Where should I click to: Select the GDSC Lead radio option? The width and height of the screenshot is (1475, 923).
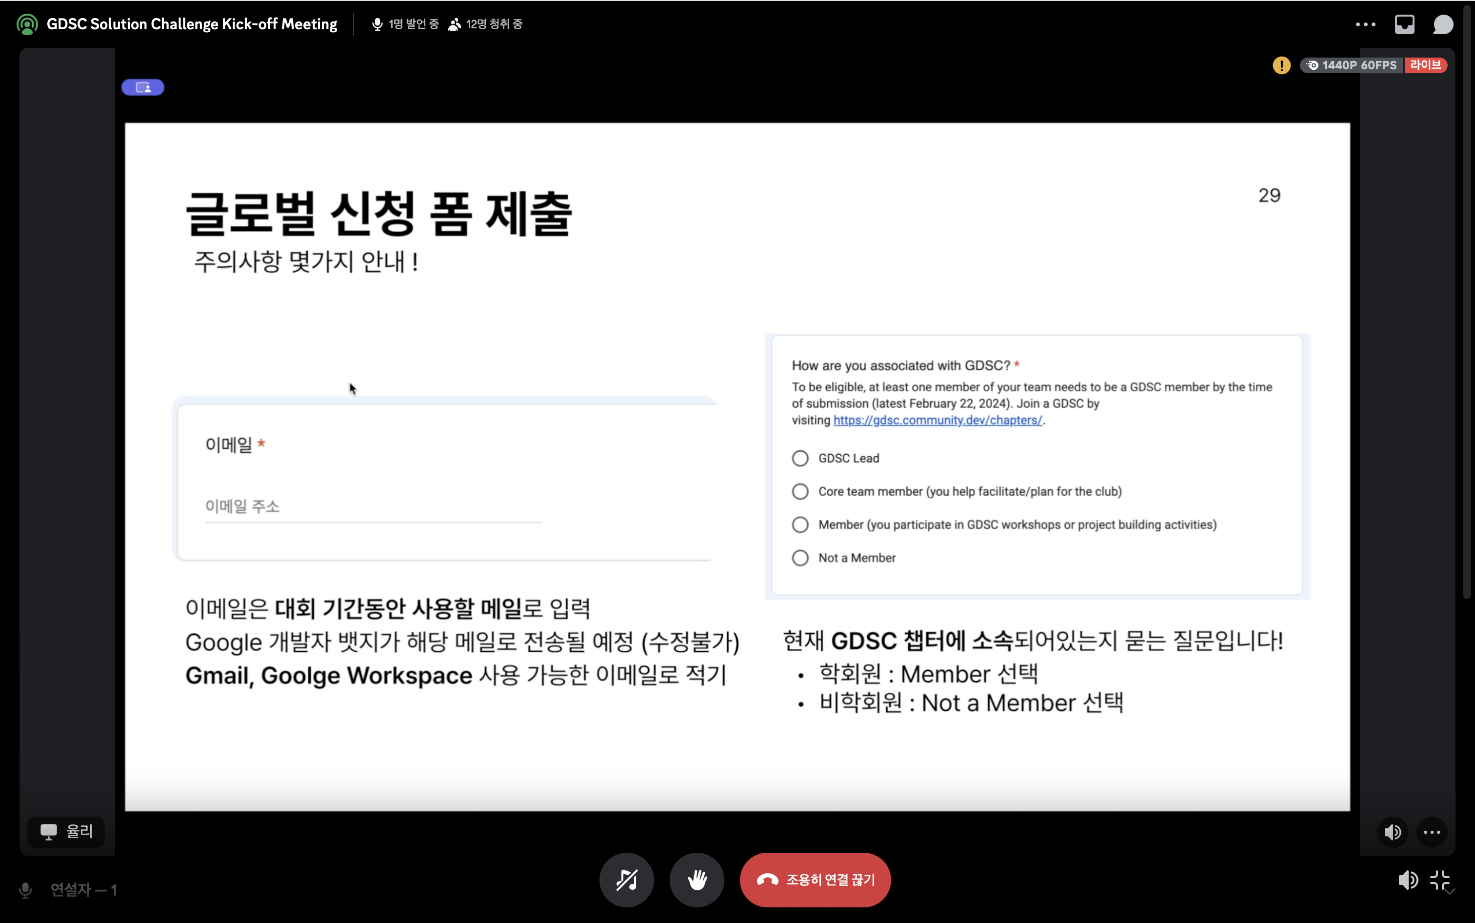pos(800,459)
